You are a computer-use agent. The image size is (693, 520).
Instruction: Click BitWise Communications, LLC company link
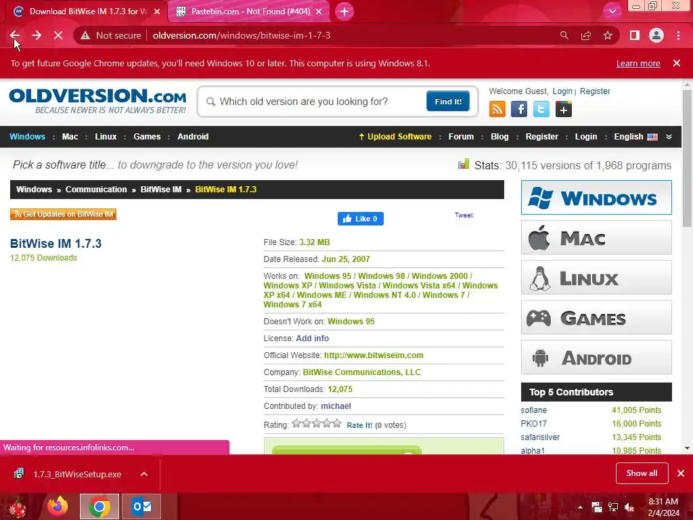tap(361, 372)
